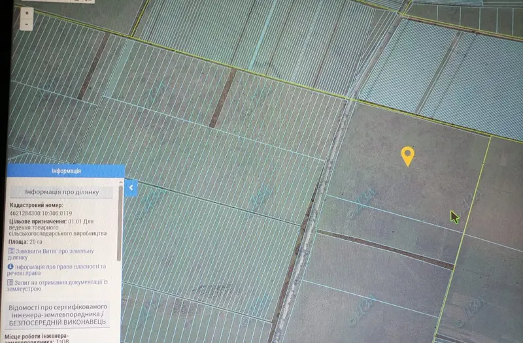Zoom in the map with plus button
Screen dimensions: 523x343
27,13
